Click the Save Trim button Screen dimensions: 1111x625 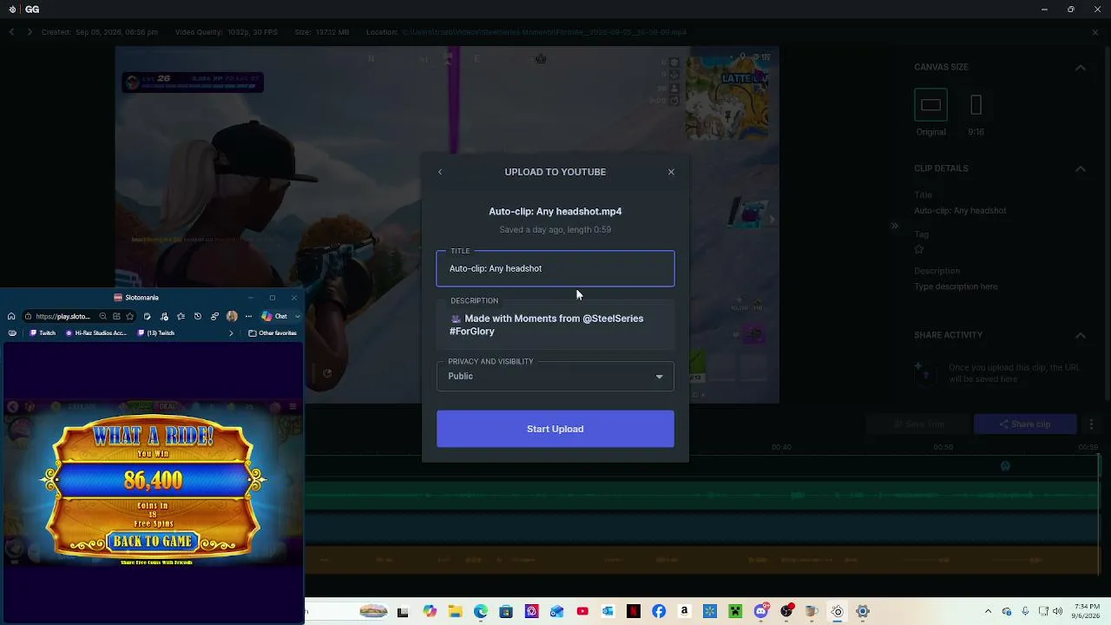(918, 424)
